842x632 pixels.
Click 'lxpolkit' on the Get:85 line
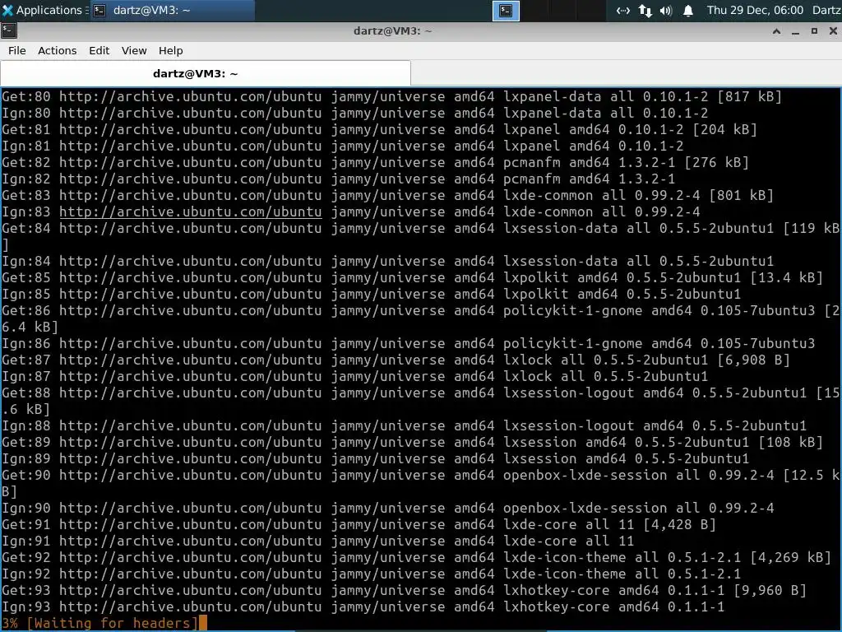535,277
